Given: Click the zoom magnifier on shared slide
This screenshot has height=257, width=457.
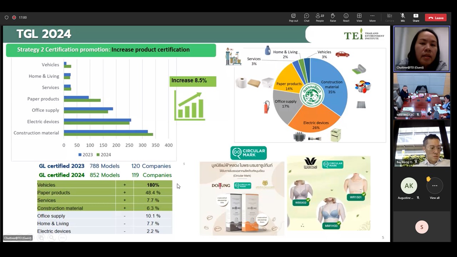Looking at the screenshot, I should tap(52, 238).
